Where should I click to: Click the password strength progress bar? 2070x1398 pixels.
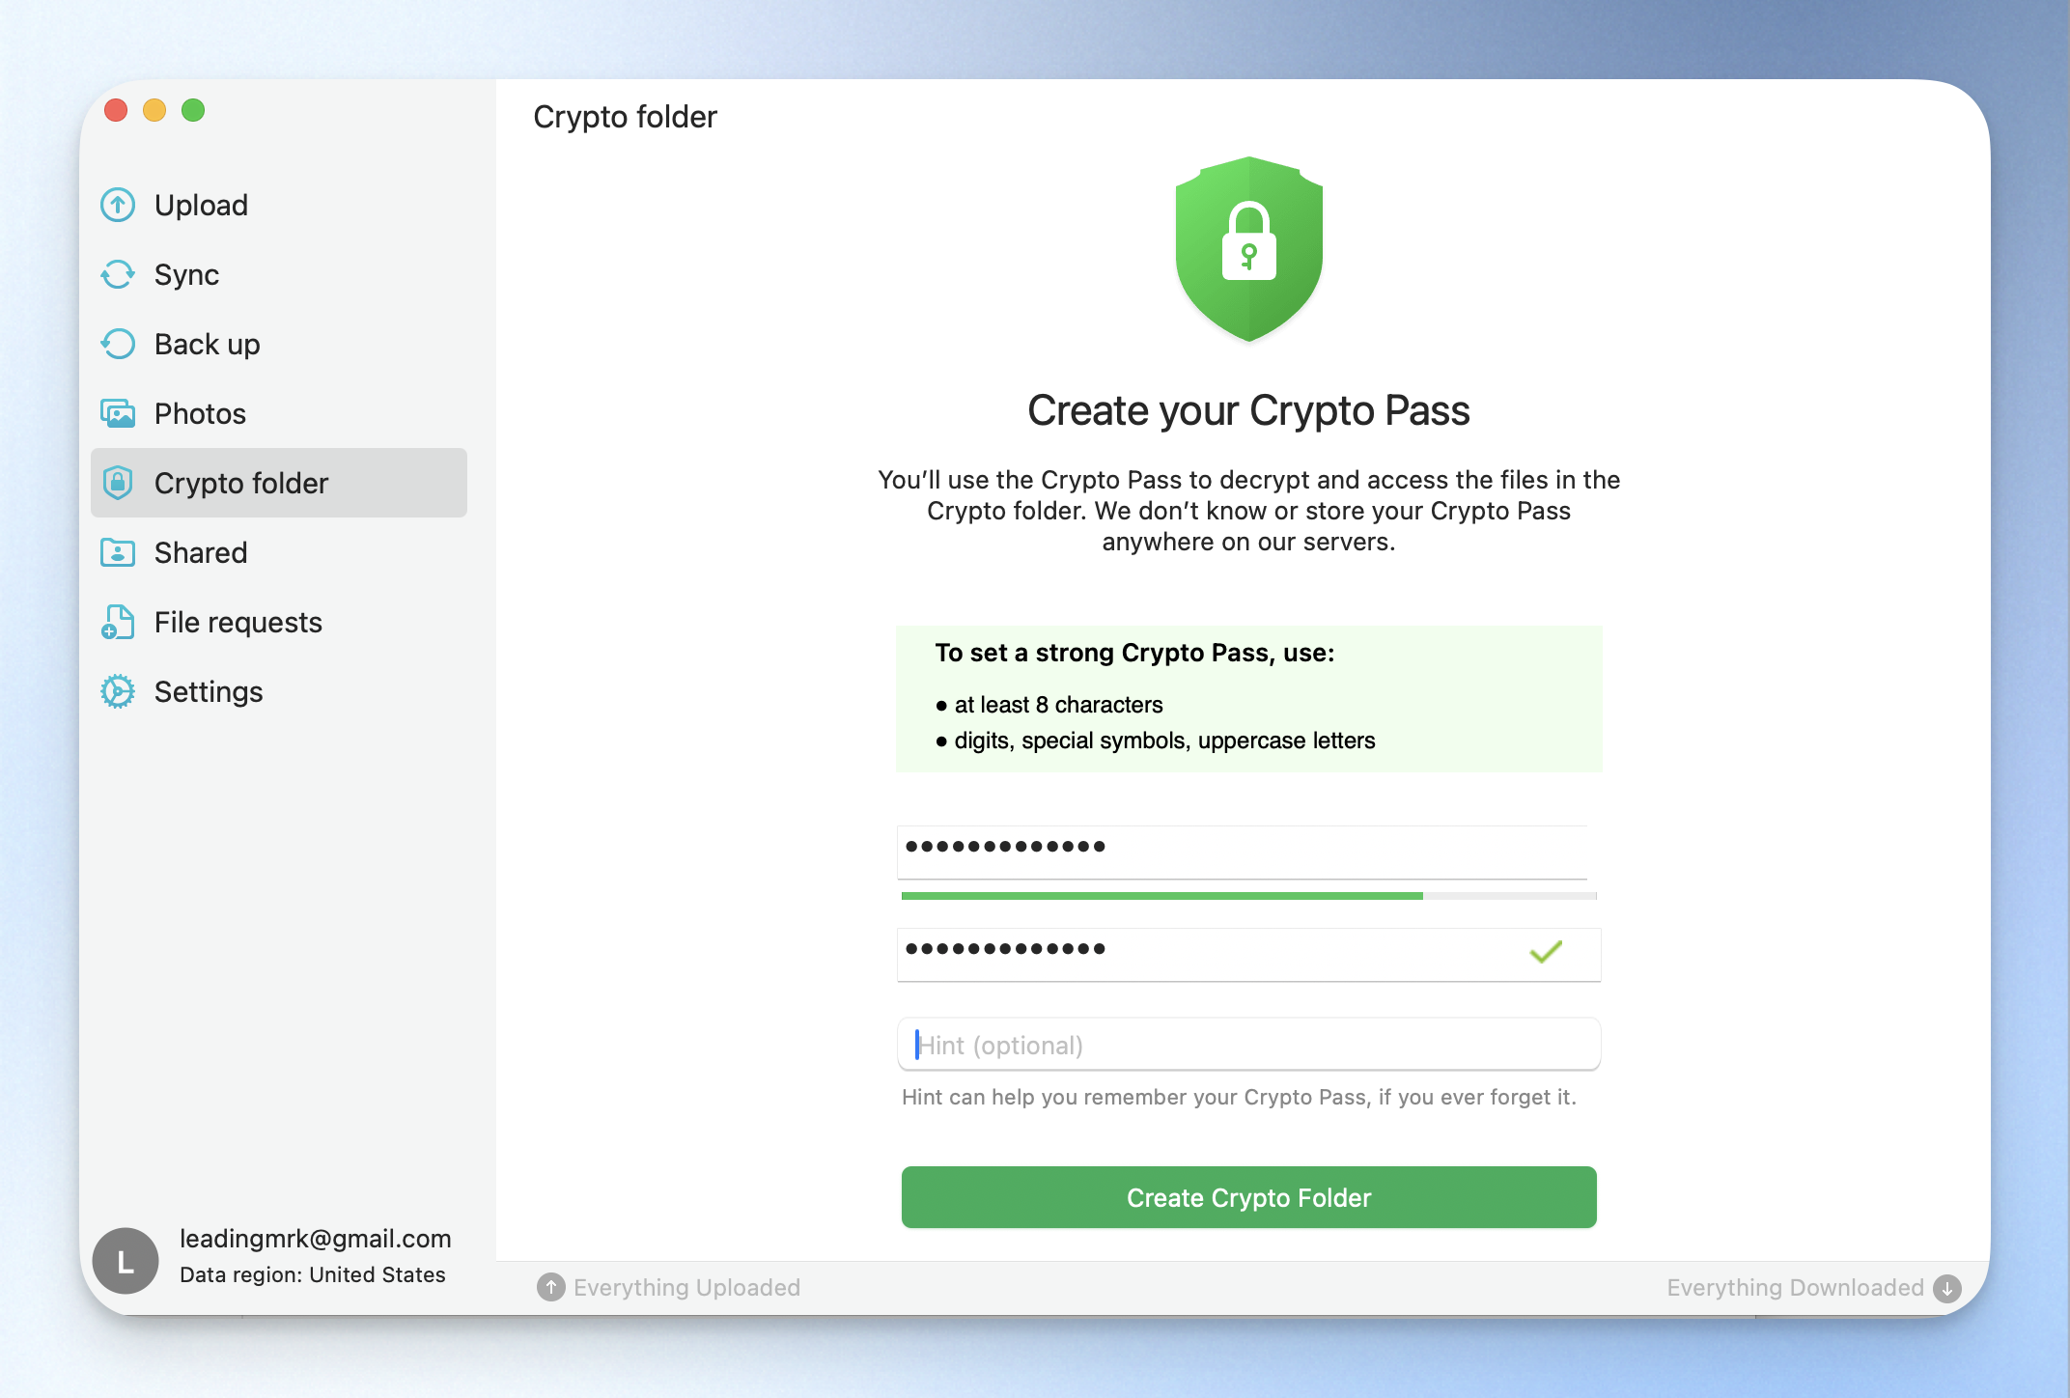[x=1248, y=896]
